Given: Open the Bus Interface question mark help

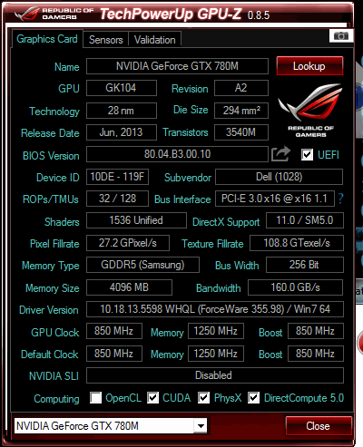Looking at the screenshot, I should click(340, 199).
